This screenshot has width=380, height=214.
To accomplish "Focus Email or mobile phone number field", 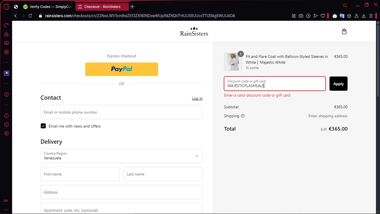I will (x=122, y=112).
